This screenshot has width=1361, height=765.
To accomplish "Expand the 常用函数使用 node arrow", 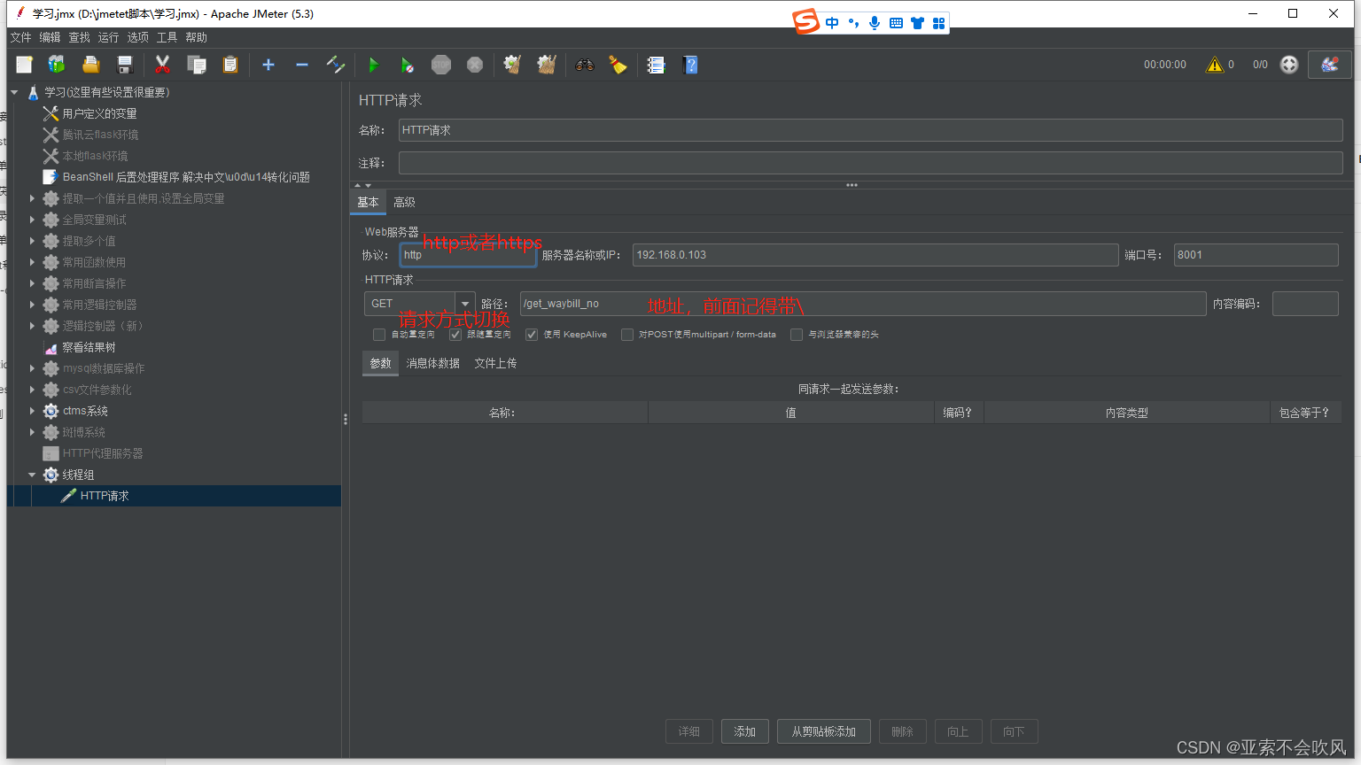I will click(x=32, y=262).
